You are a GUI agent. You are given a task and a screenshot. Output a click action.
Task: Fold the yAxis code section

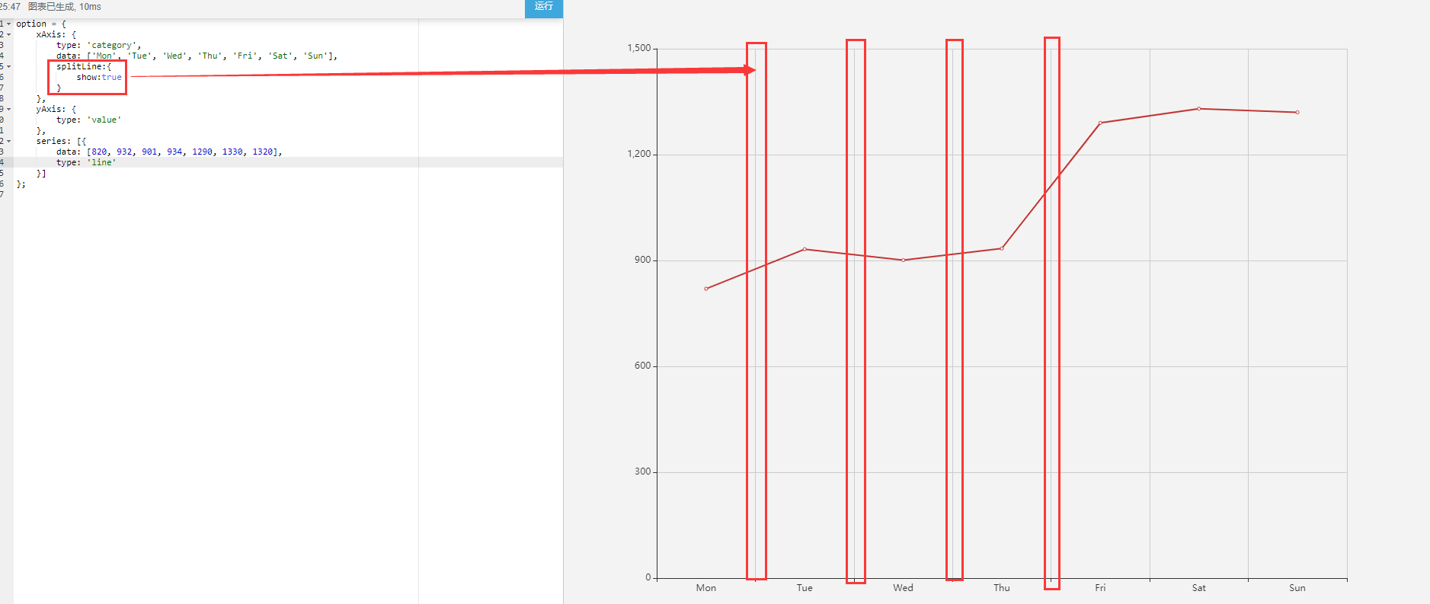(9, 110)
